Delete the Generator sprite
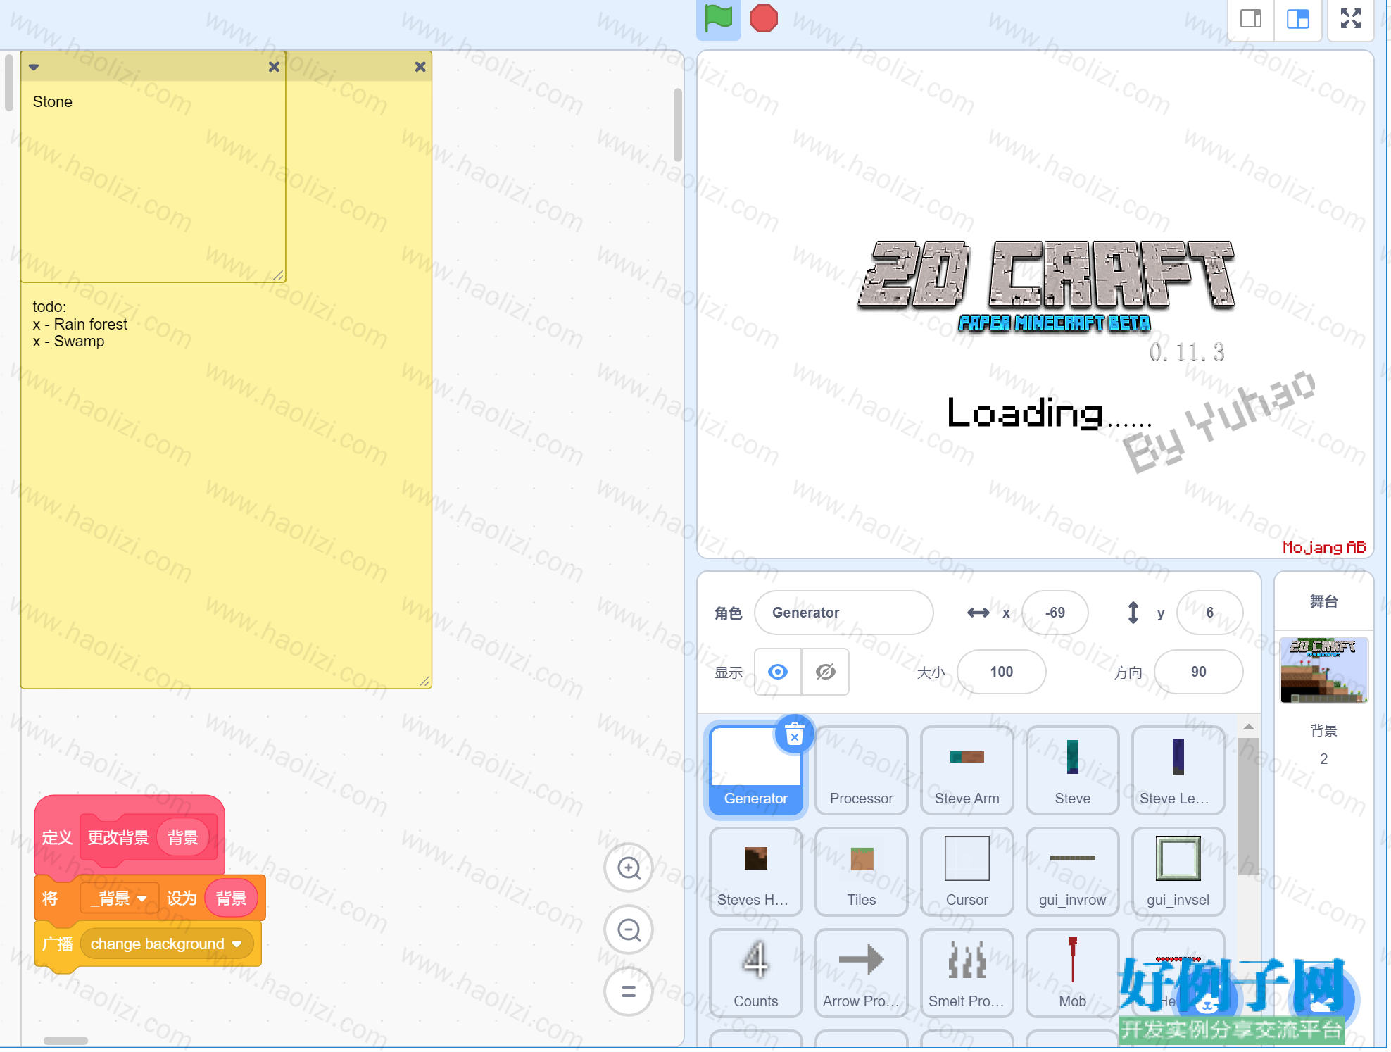Viewport: 1391px width, 1052px height. [795, 734]
